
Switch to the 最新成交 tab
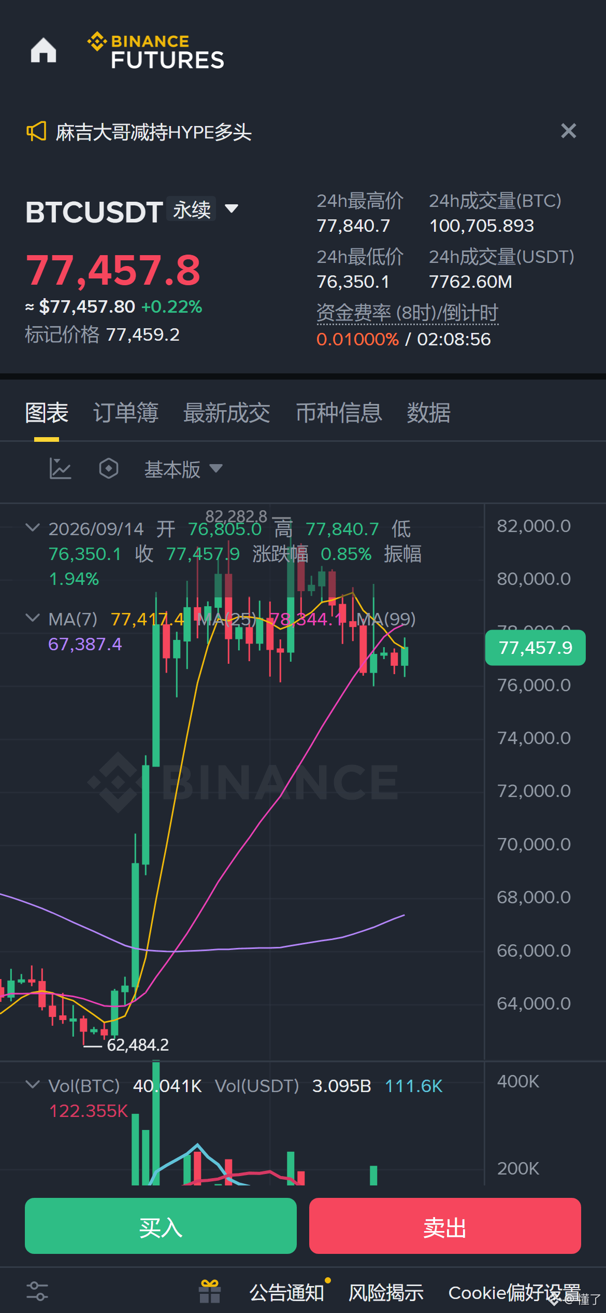coord(227,413)
